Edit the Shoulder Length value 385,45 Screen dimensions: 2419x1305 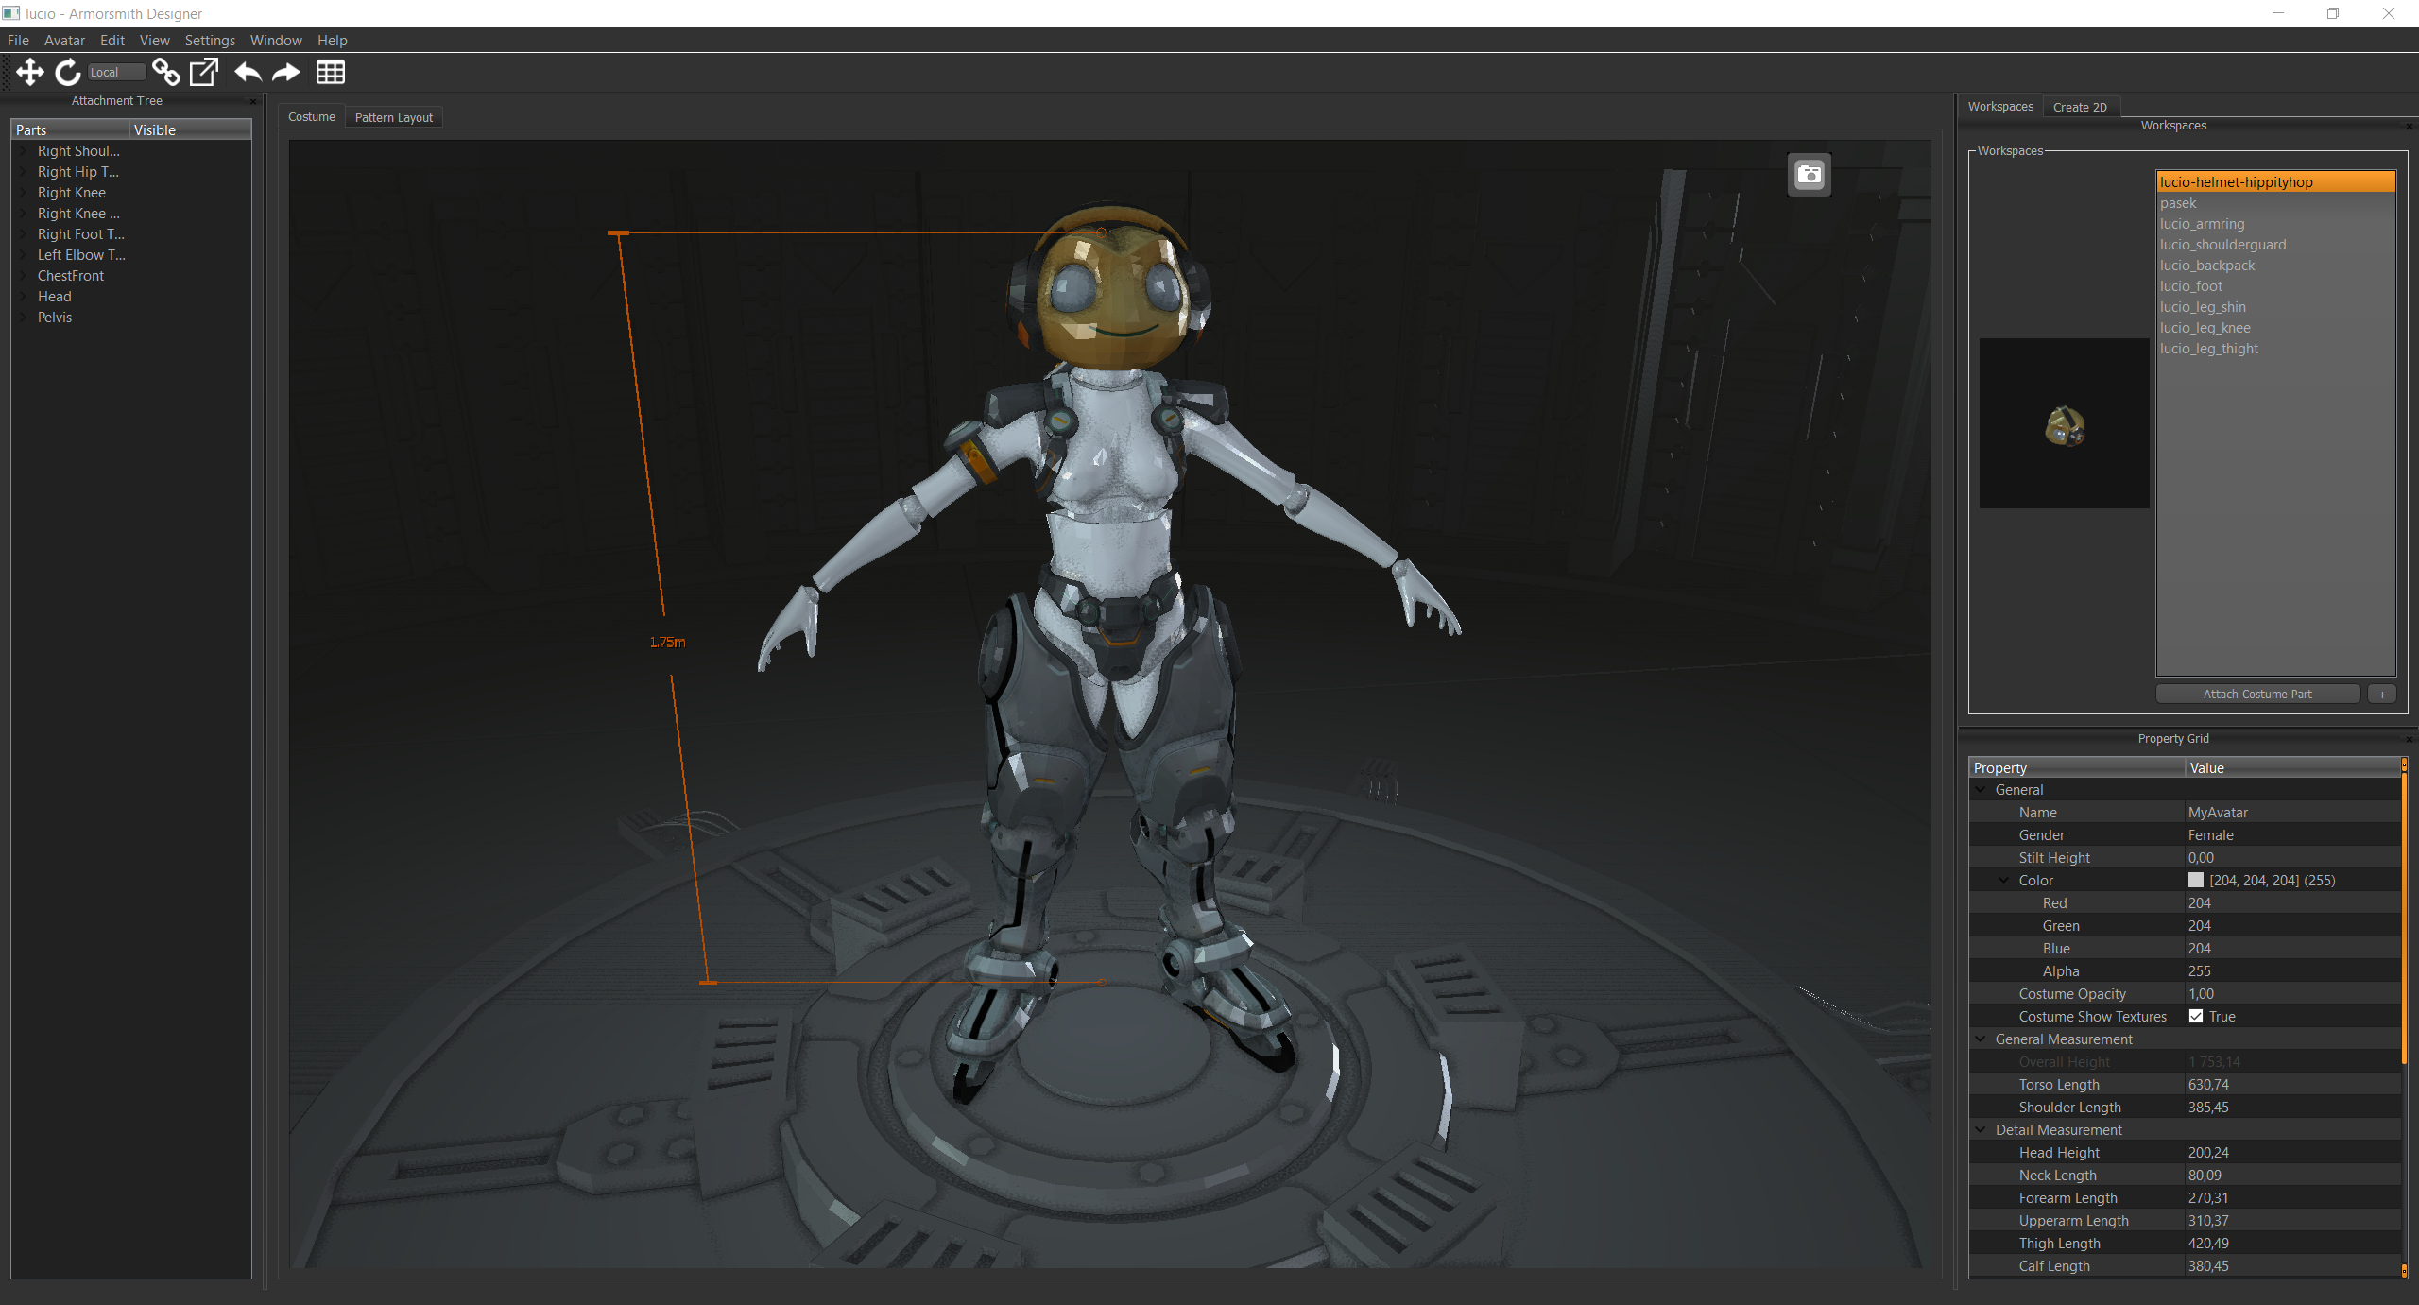pos(2292,1107)
